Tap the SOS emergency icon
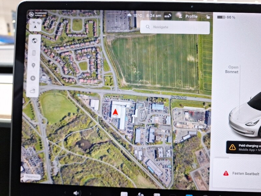 (167, 16)
